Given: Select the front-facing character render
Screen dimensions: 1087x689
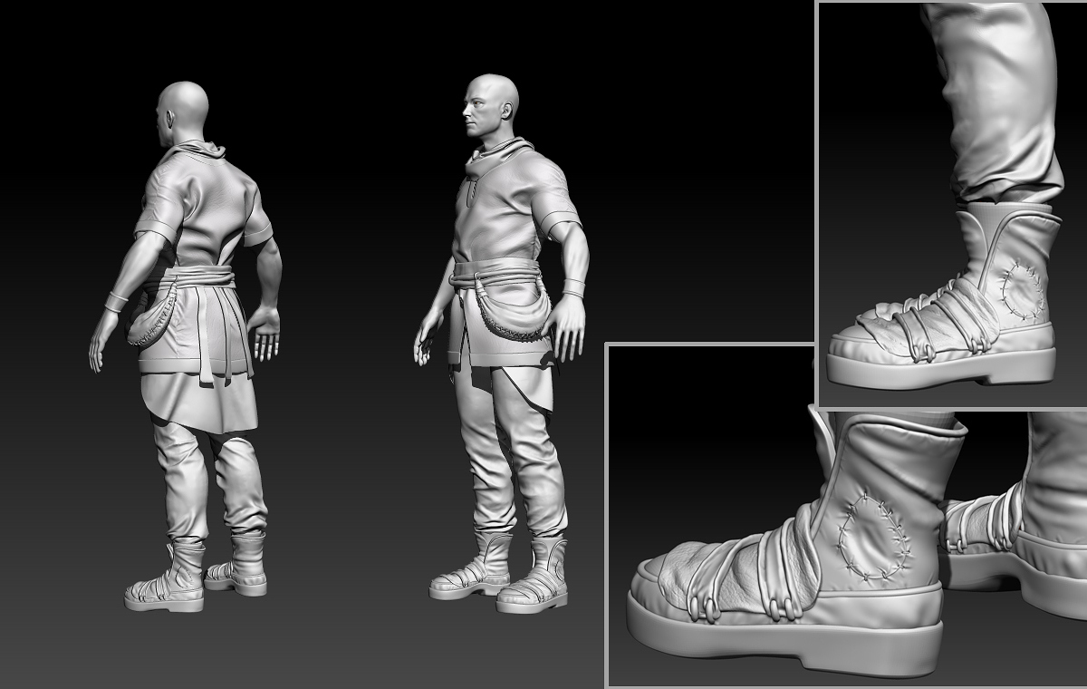Looking at the screenshot, I should (x=502, y=344).
